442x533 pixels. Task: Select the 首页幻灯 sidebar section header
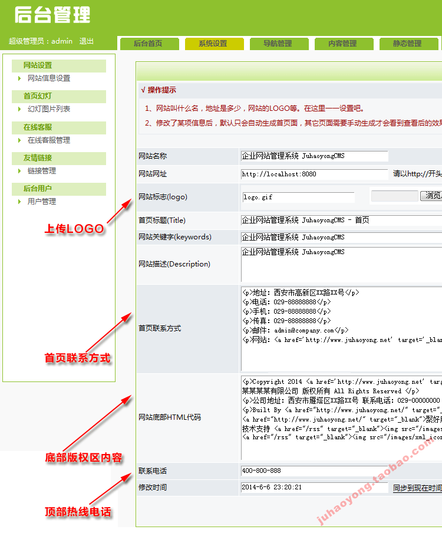click(x=59, y=96)
